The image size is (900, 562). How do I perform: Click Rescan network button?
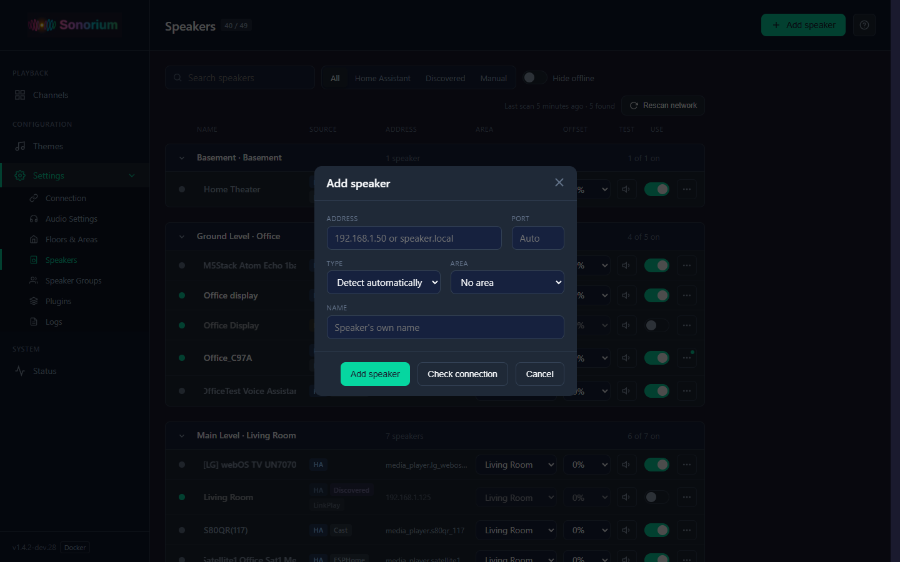point(663,106)
